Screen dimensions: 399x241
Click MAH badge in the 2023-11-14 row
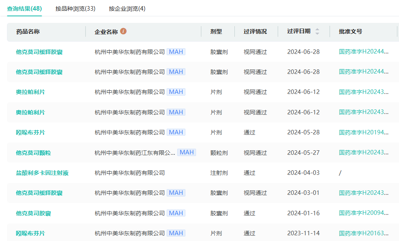(x=176, y=233)
